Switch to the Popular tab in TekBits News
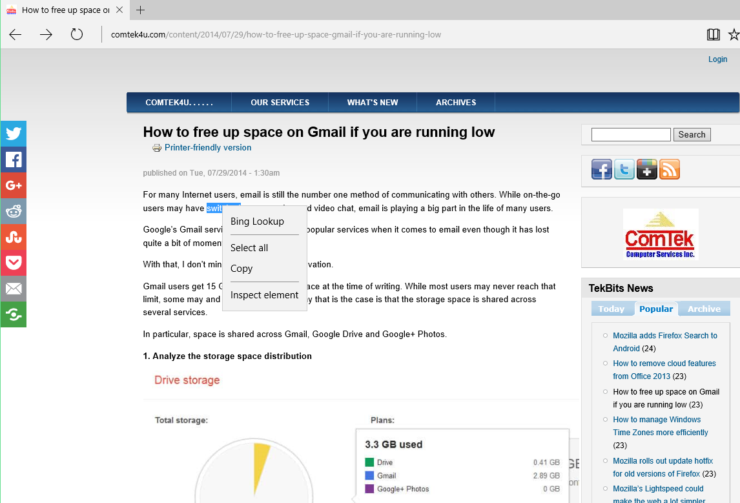The image size is (740, 503). (656, 309)
